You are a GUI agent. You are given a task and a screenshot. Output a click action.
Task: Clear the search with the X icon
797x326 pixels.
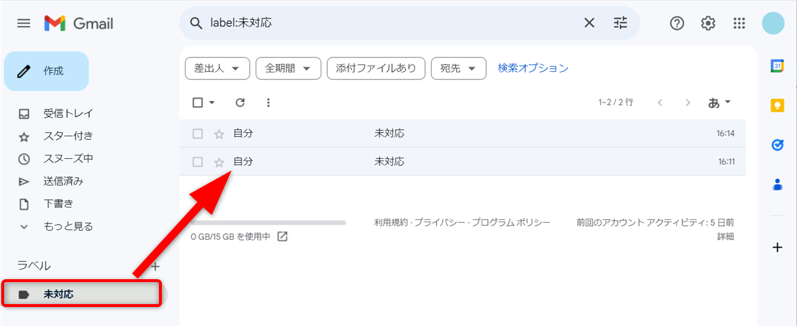pos(589,23)
